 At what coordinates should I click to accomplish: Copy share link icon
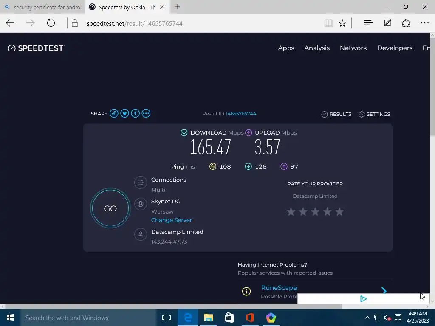point(114,113)
